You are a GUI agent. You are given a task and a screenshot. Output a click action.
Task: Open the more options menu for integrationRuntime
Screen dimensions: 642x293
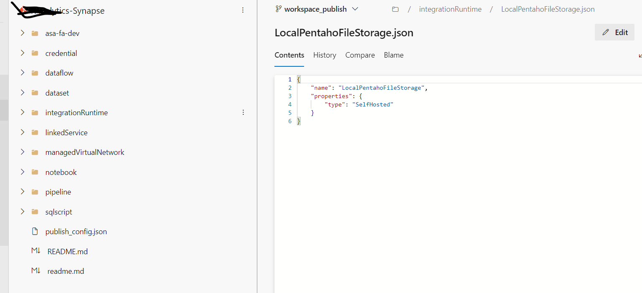tap(243, 112)
